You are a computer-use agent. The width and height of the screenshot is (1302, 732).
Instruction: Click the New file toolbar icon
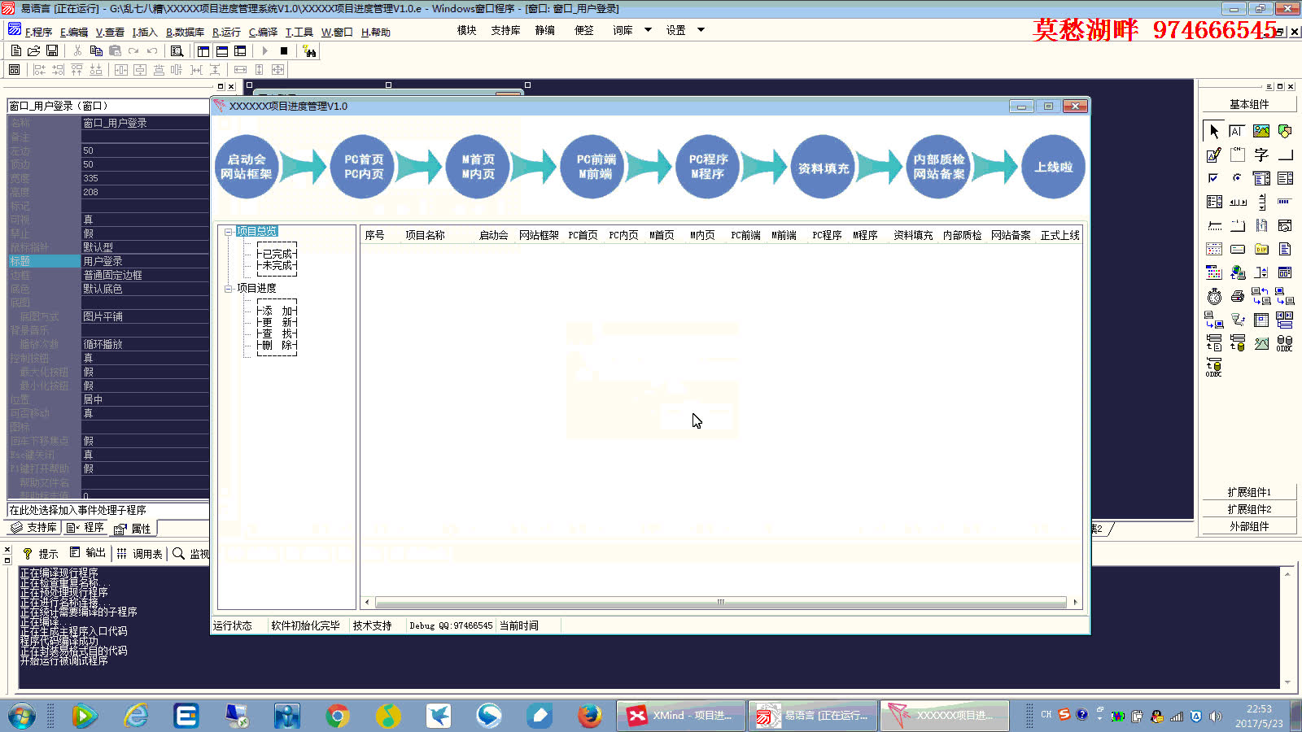[16, 50]
